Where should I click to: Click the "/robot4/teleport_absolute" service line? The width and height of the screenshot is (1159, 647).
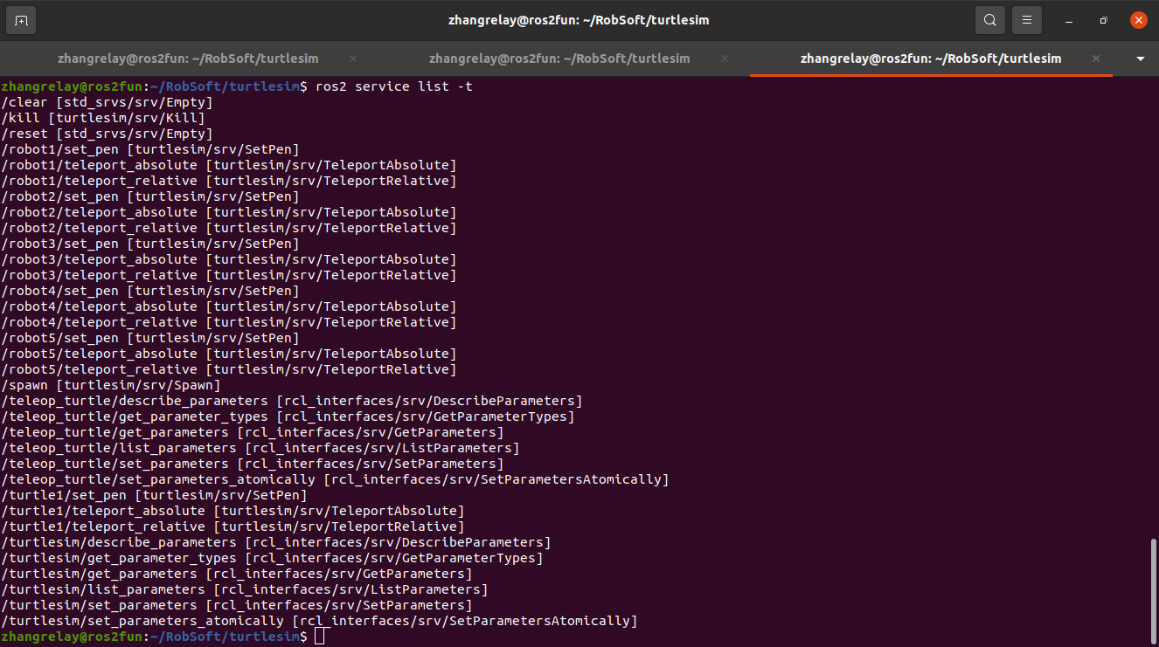229,306
